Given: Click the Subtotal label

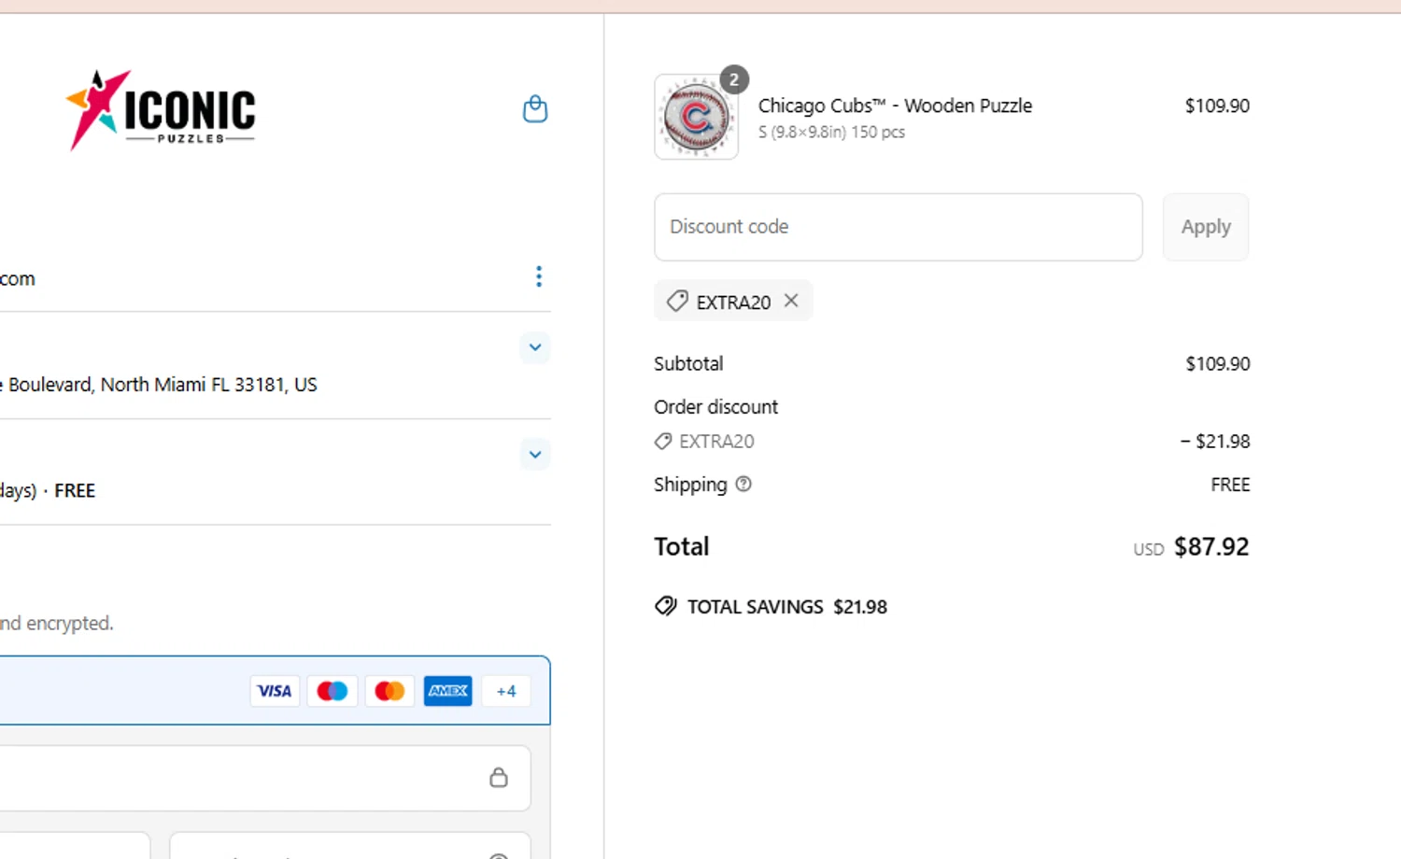Looking at the screenshot, I should [688, 363].
